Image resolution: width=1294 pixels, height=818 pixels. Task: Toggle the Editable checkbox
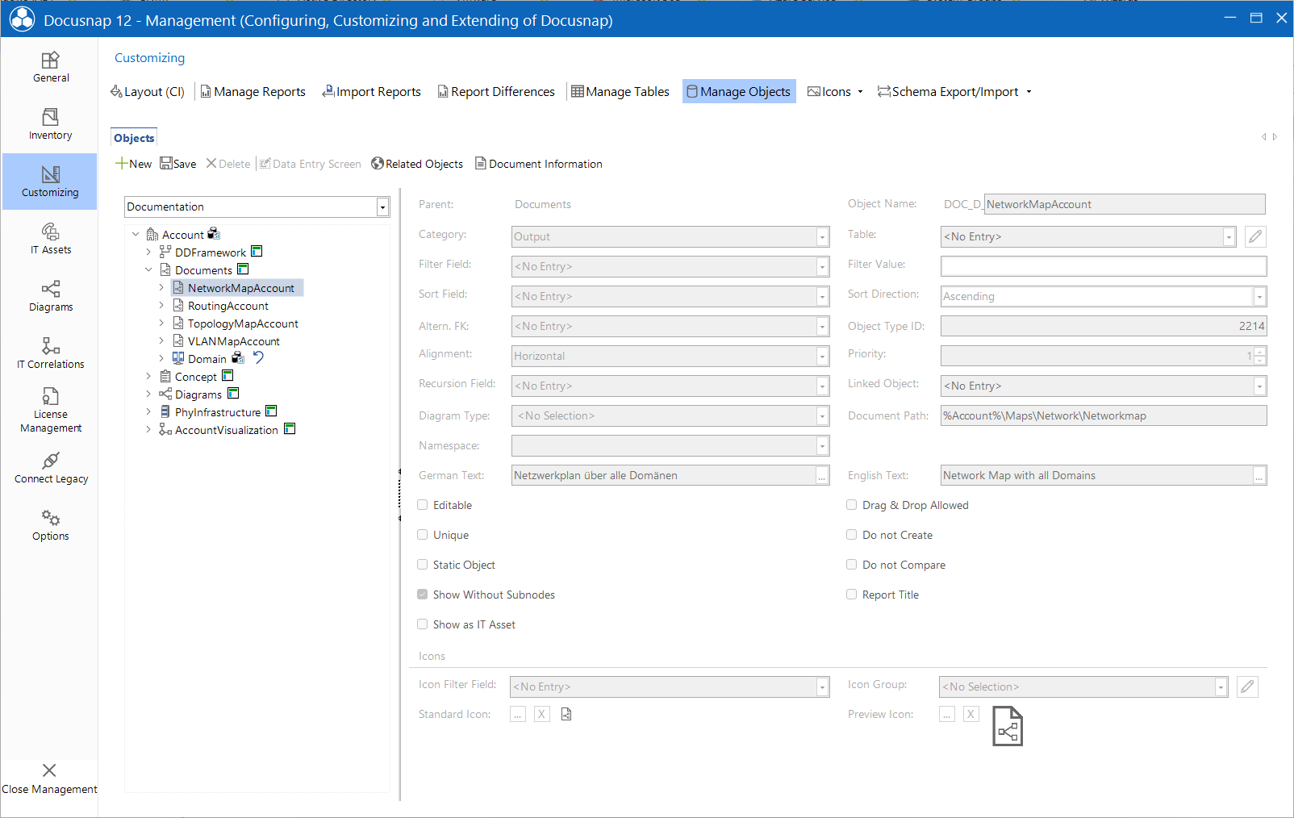[422, 505]
